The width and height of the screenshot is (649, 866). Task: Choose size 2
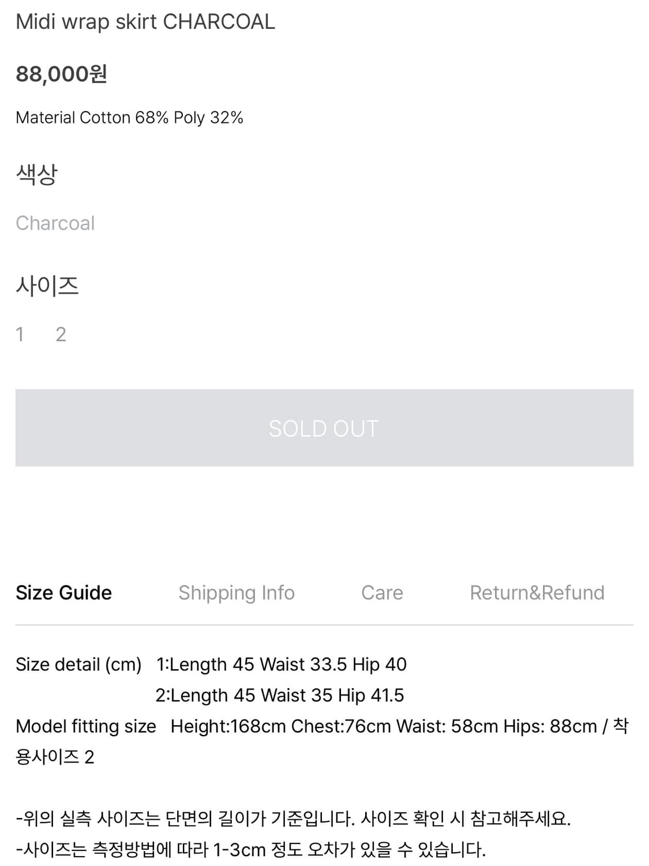pyautogui.click(x=61, y=334)
